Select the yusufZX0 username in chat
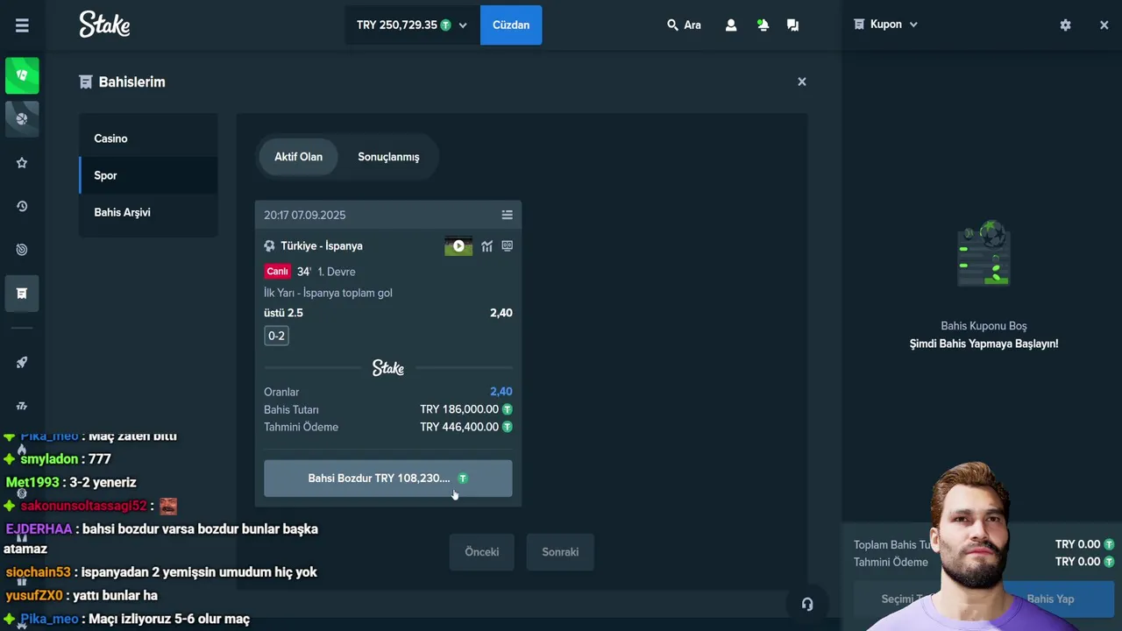 [34, 596]
